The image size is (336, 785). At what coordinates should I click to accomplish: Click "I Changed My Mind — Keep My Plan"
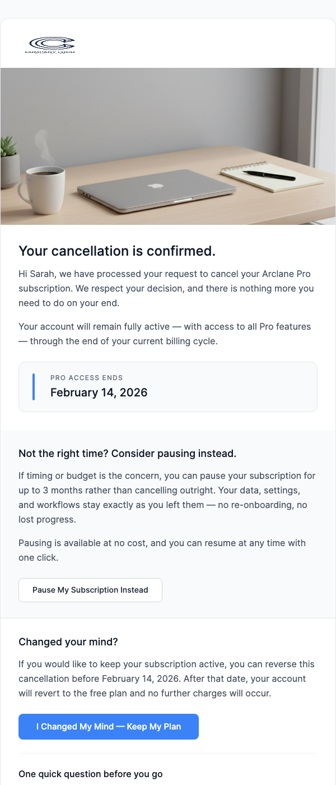coord(108,726)
